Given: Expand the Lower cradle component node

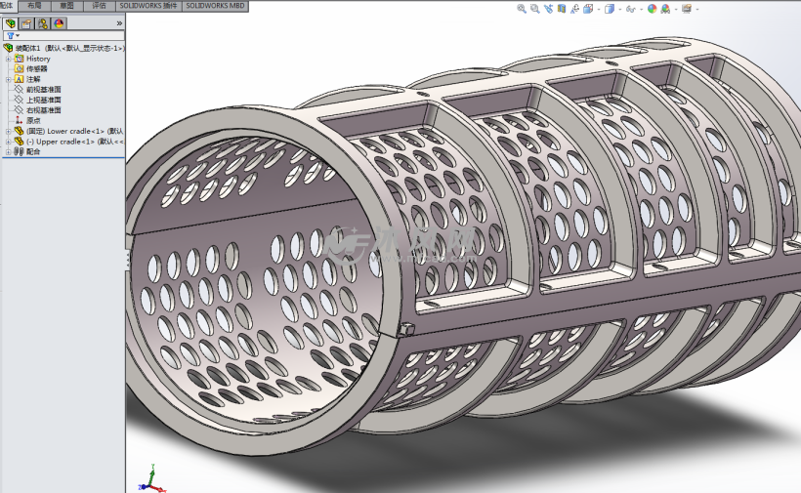Looking at the screenshot, I should point(8,131).
